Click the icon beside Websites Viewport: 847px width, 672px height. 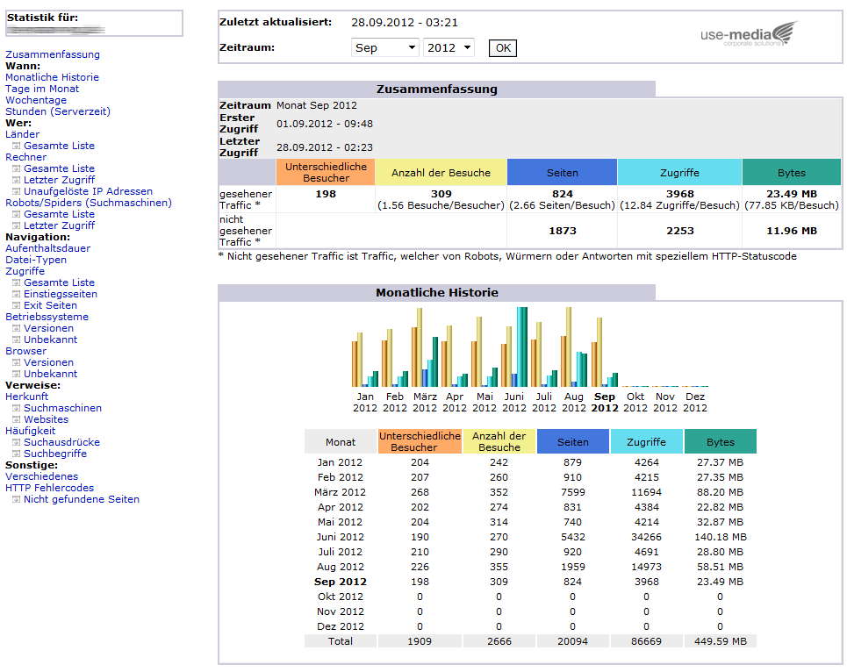[16, 419]
